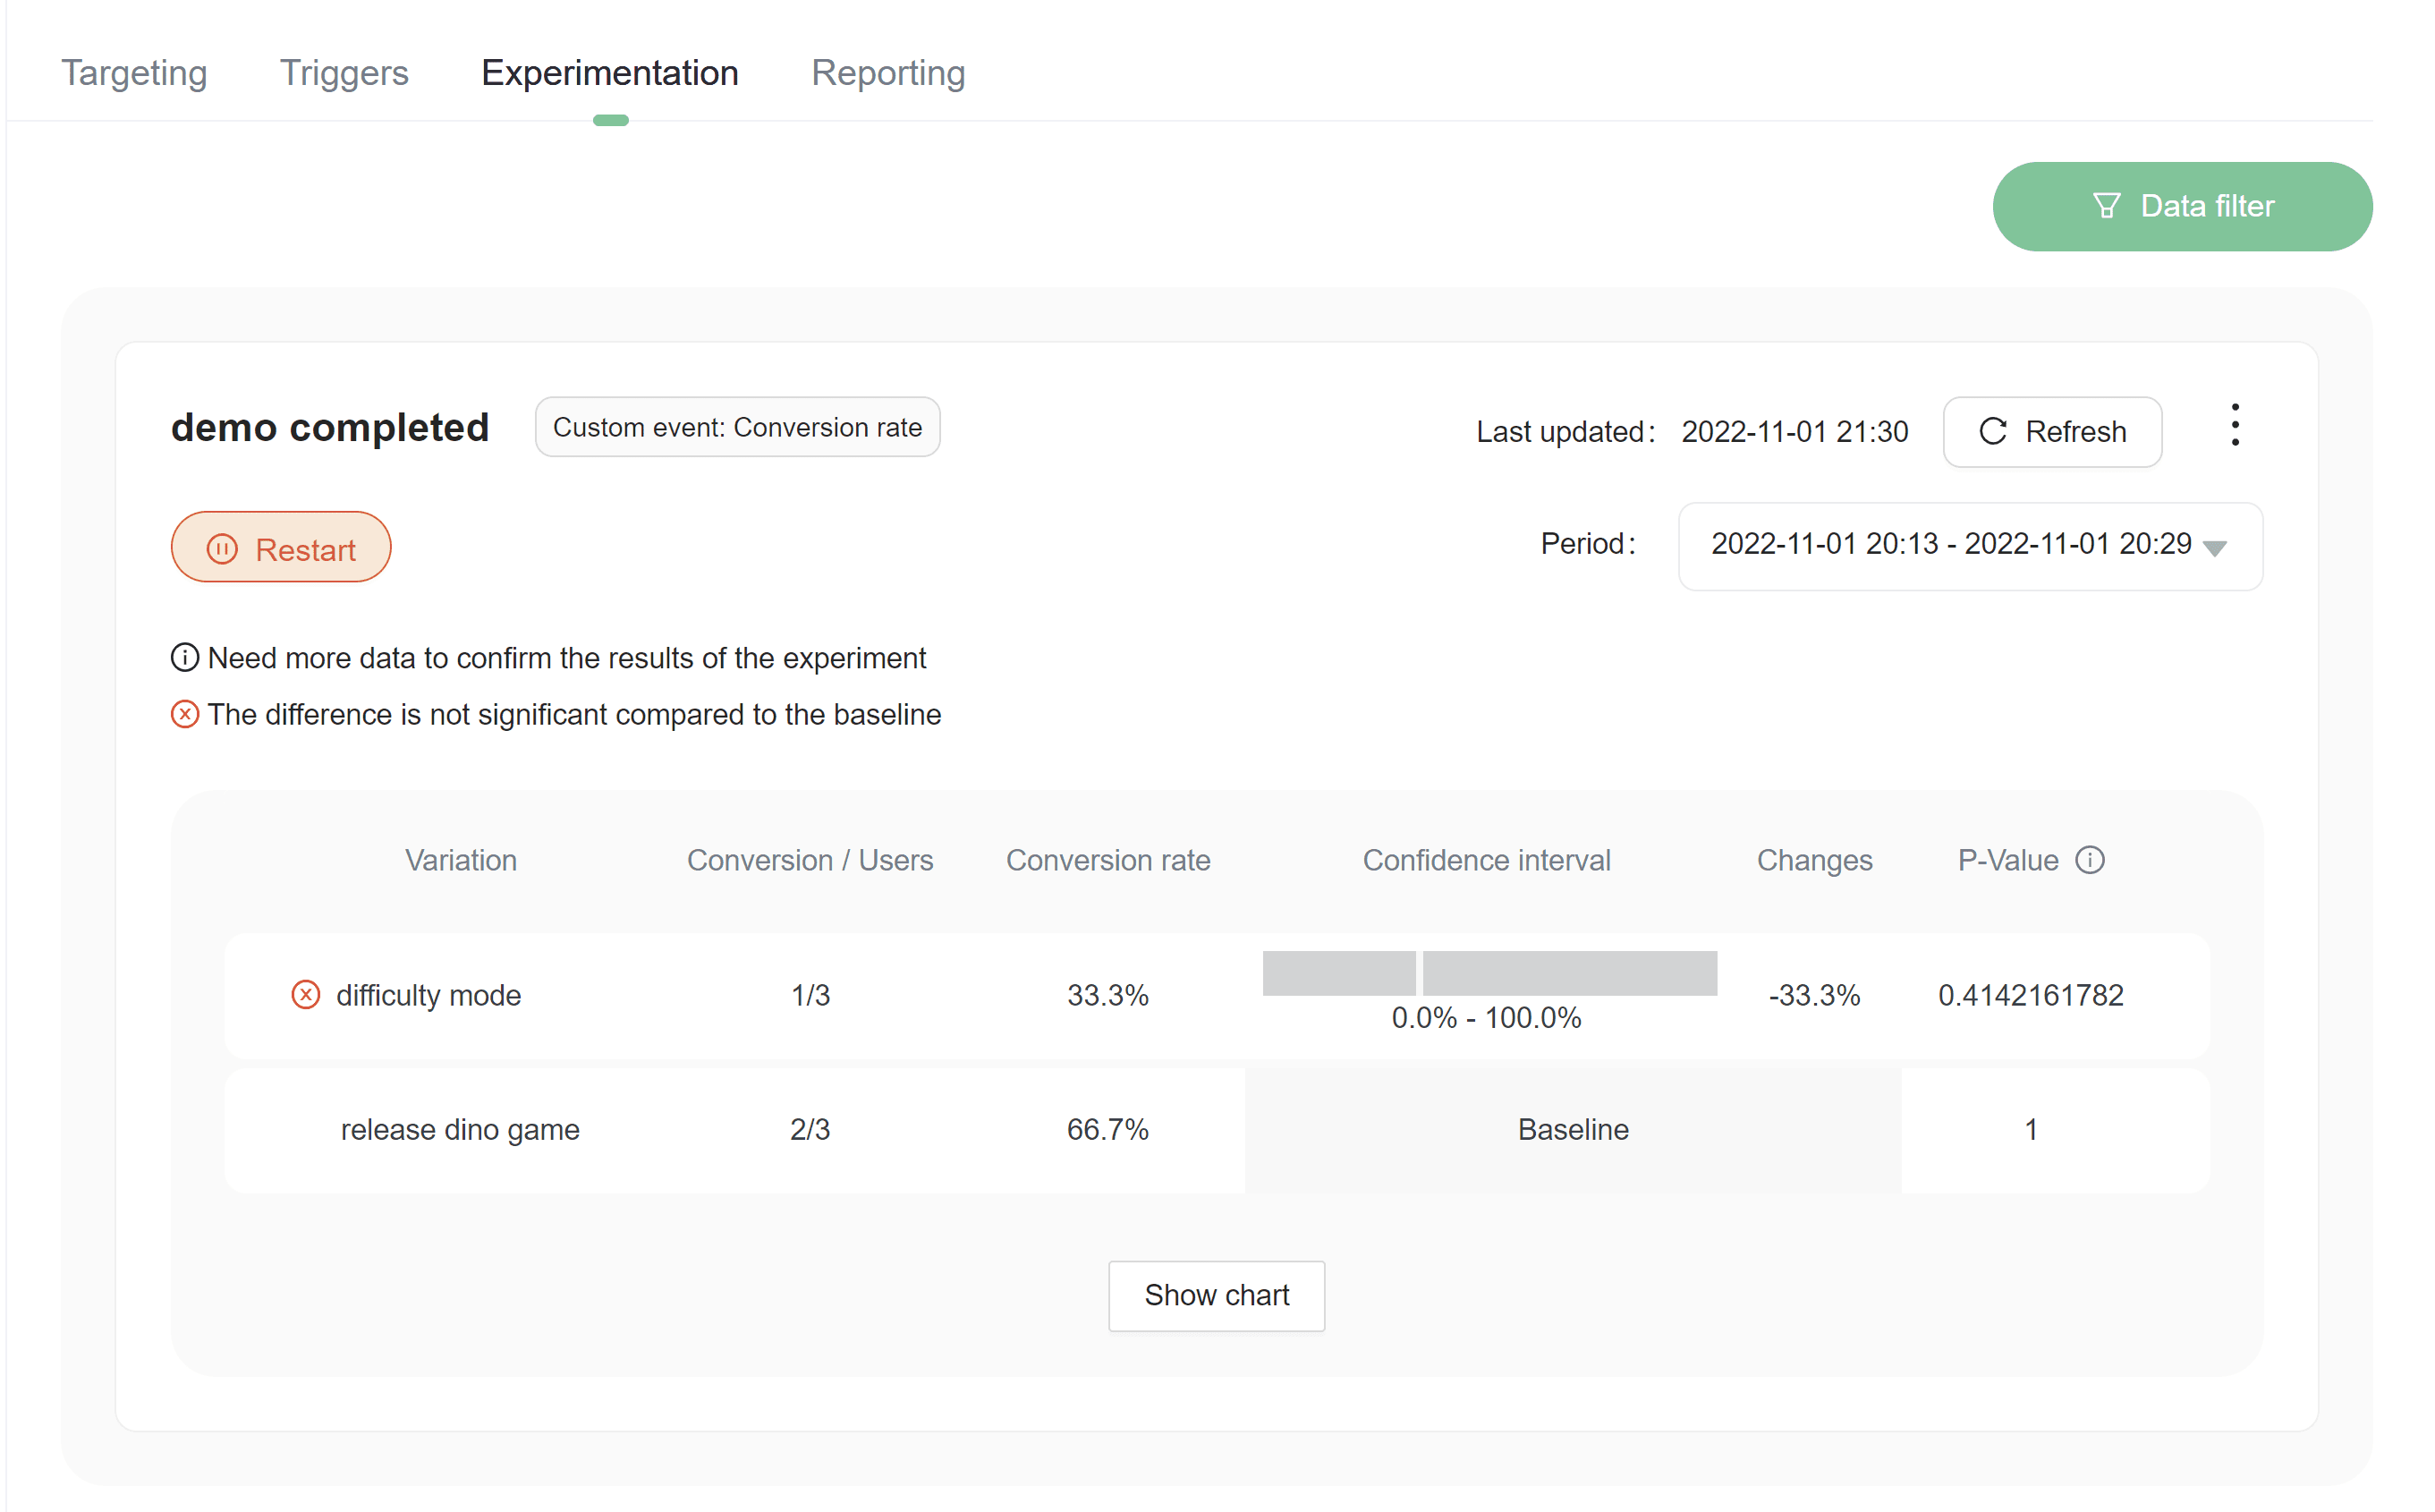This screenshot has width=2435, height=1512.
Task: Click the pause icon in Restart button
Action: pyautogui.click(x=222, y=549)
